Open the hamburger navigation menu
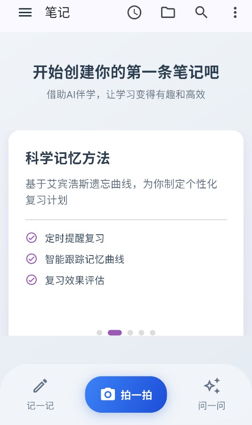Screen dimensions: 252x425 (x=25, y=12)
